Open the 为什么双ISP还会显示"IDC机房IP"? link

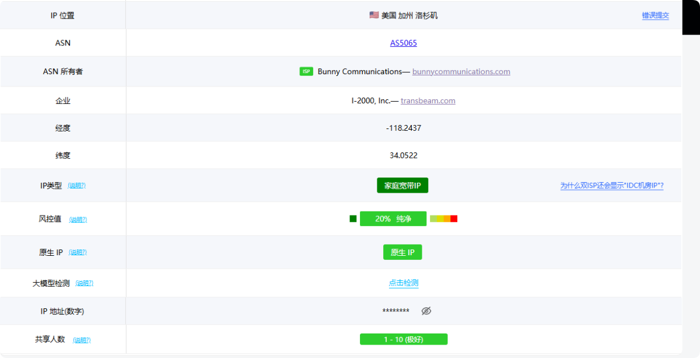coord(612,186)
